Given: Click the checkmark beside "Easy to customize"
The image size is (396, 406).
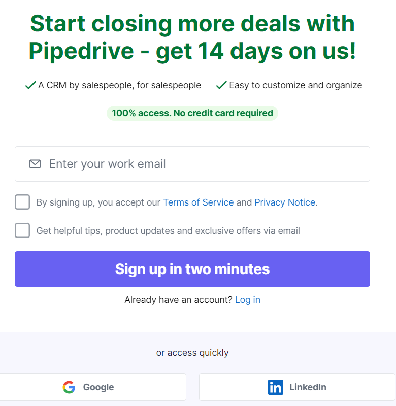Looking at the screenshot, I should point(221,85).
